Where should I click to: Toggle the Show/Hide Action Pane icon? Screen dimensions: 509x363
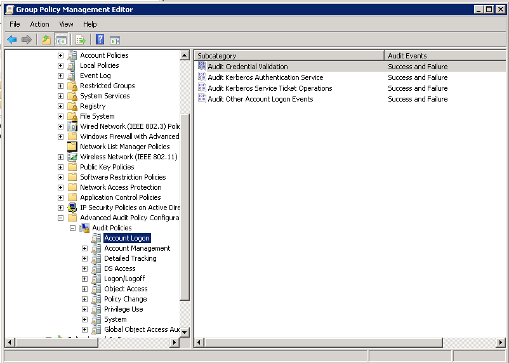115,40
